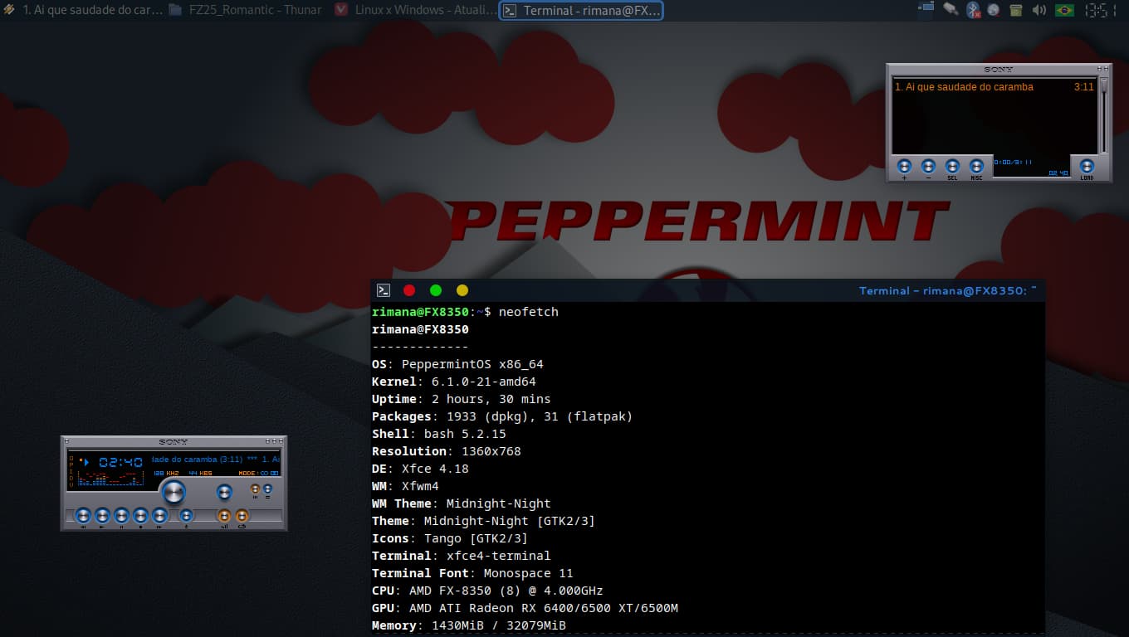Toggle shuffle with the orange bars button

(x=224, y=516)
